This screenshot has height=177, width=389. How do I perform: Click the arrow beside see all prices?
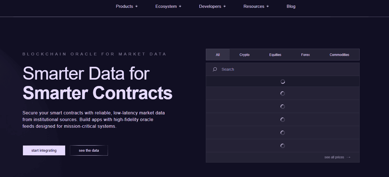348,157
